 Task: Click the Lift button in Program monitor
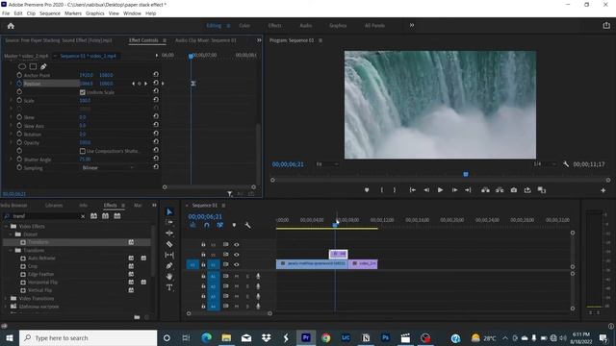(485, 190)
